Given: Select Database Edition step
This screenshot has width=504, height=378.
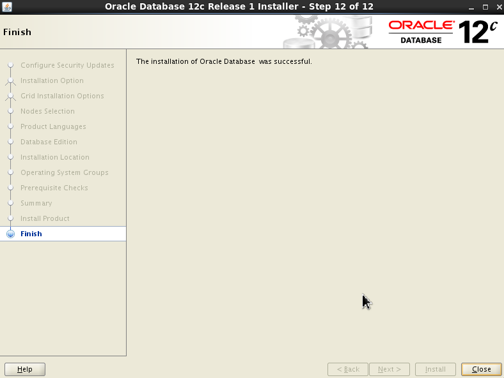Looking at the screenshot, I should [49, 142].
